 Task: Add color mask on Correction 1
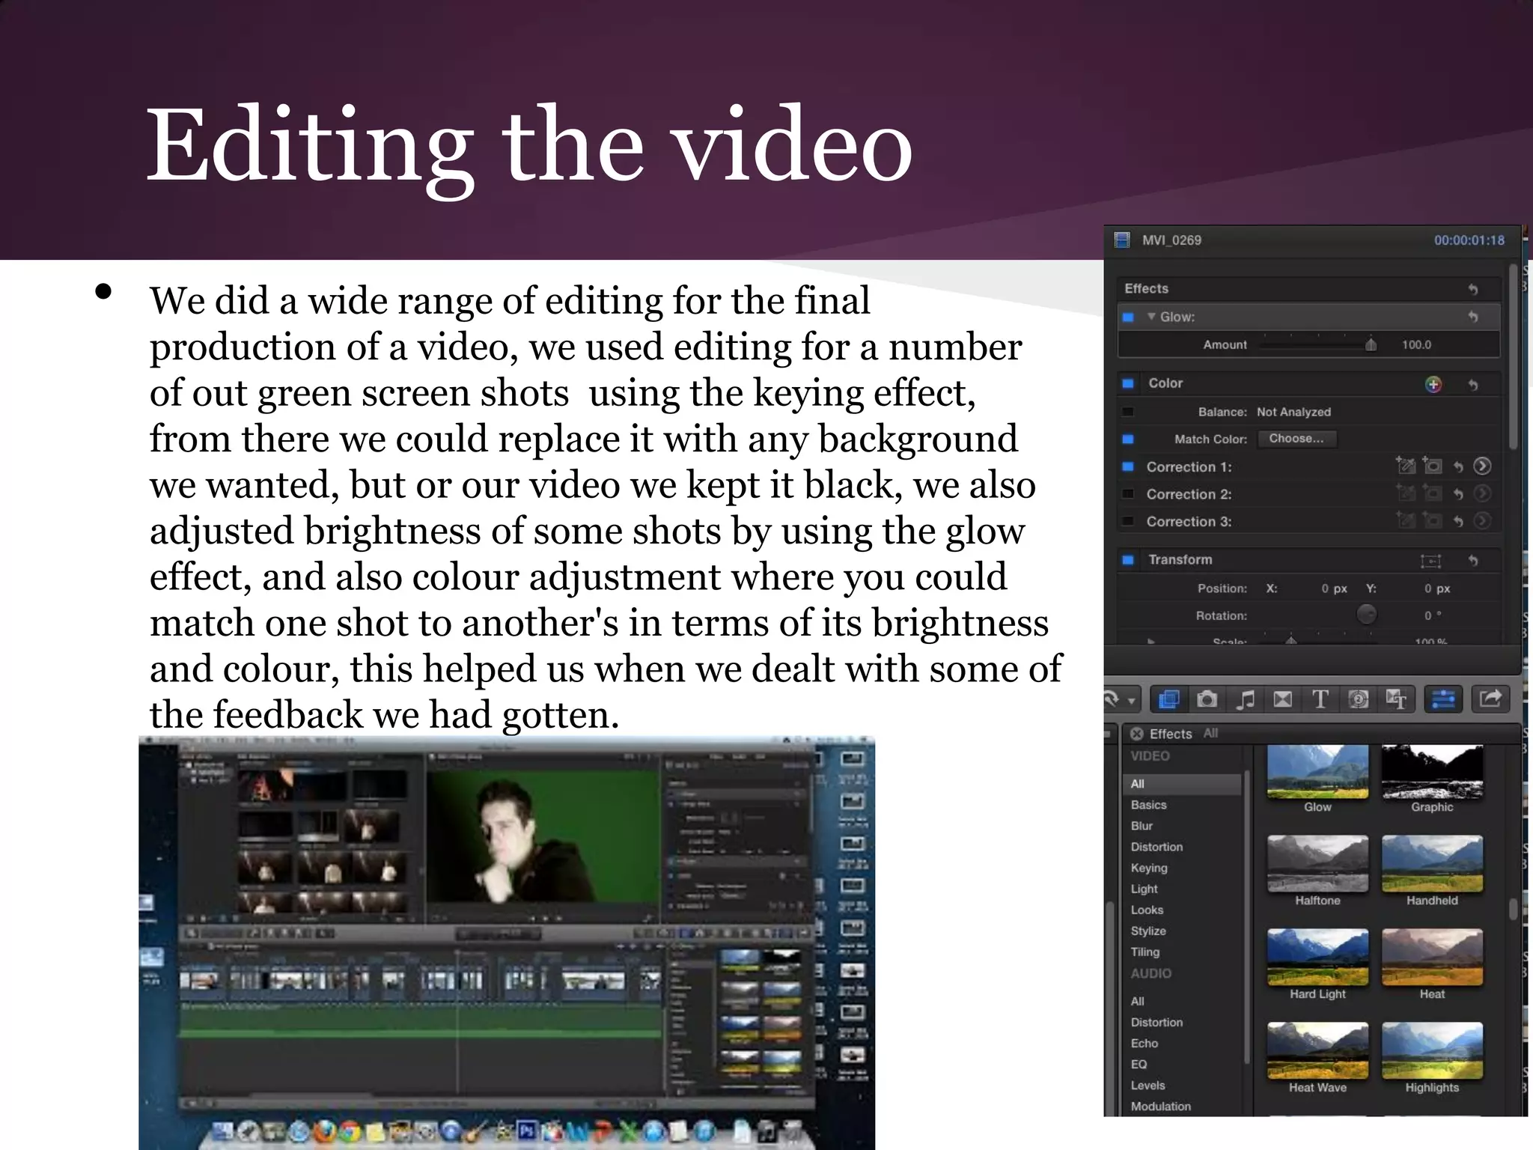coord(1406,466)
